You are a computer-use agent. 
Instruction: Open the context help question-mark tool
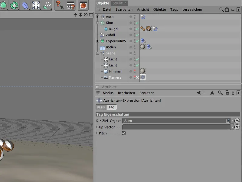point(60,5)
